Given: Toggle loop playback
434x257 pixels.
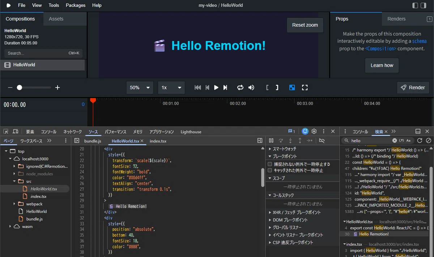Looking at the screenshot, I should click(240, 88).
